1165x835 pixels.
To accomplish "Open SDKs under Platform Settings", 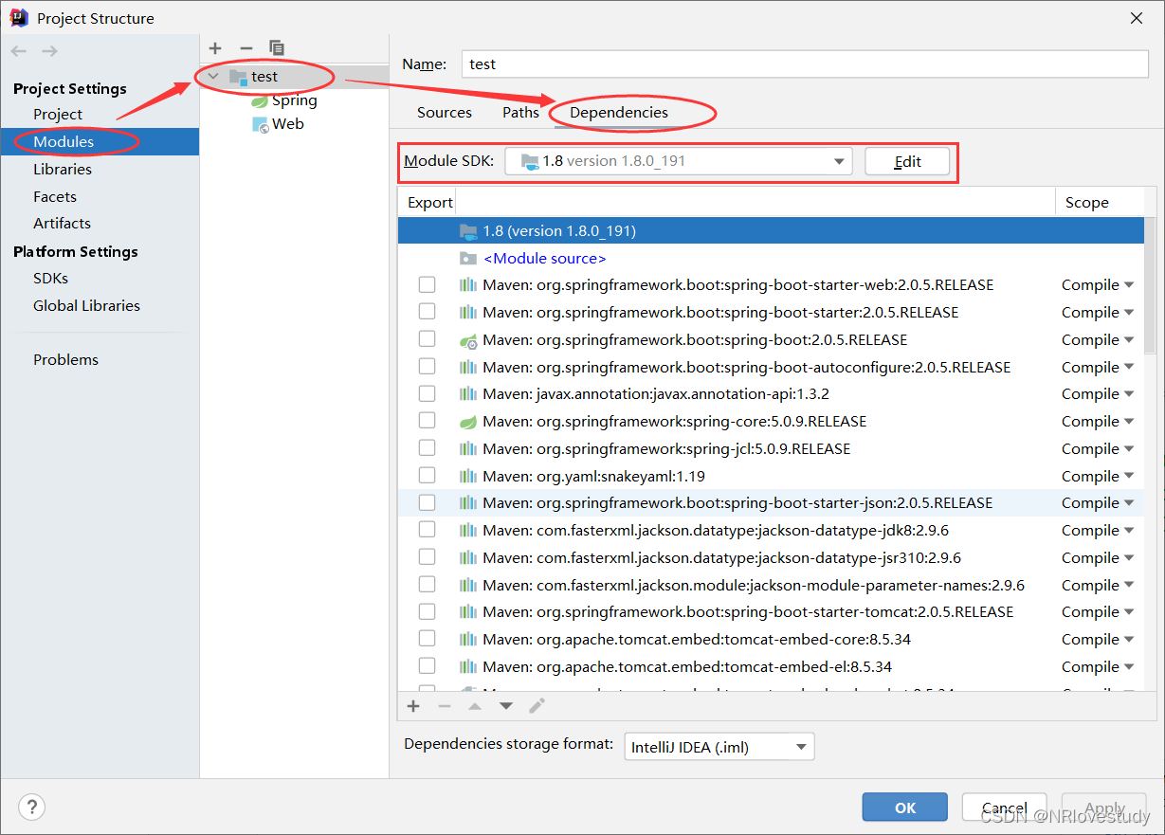I will point(50,279).
